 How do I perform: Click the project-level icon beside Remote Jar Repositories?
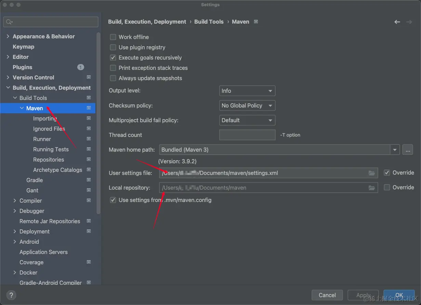point(89,221)
